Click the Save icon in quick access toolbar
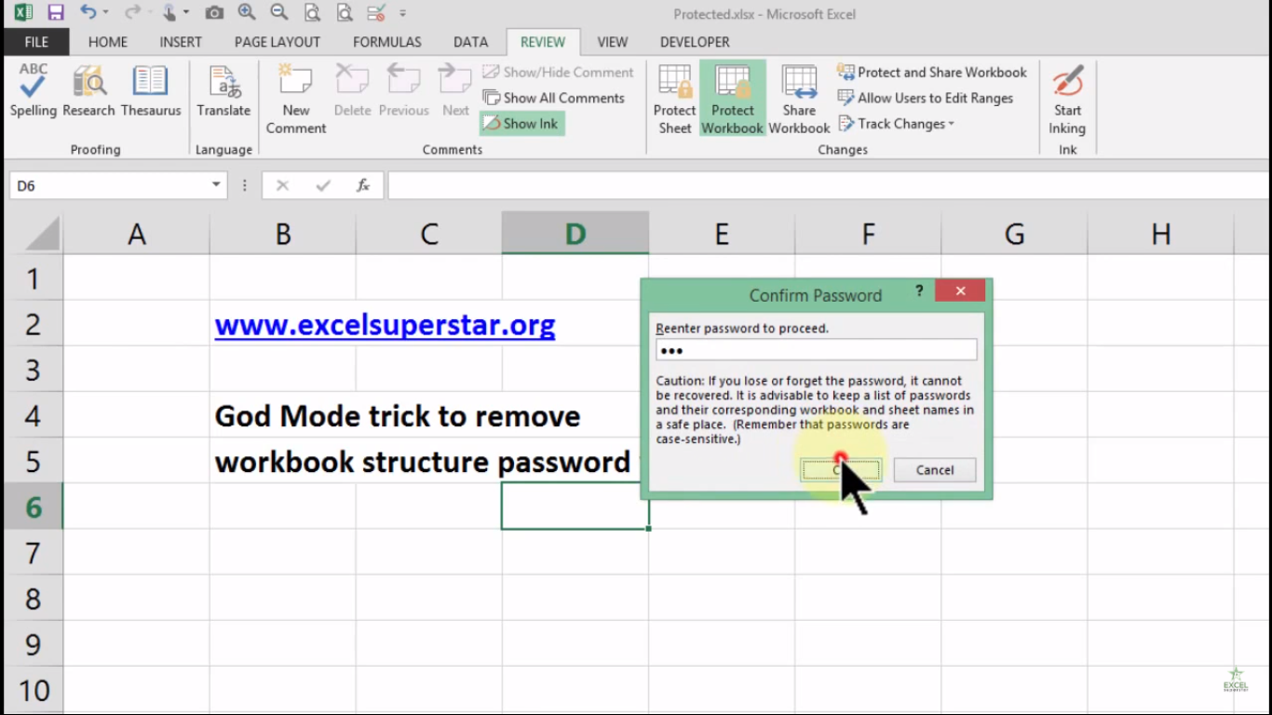This screenshot has height=715, width=1272. 56,13
